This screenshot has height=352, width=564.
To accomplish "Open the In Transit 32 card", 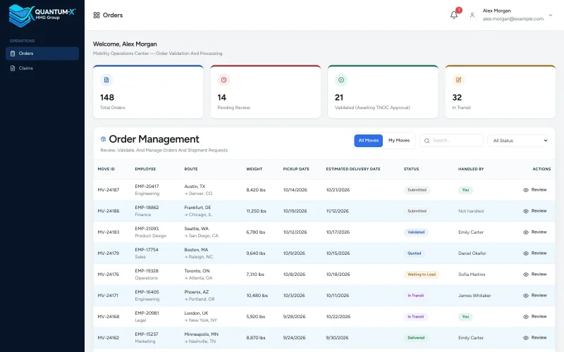I will coord(501,92).
